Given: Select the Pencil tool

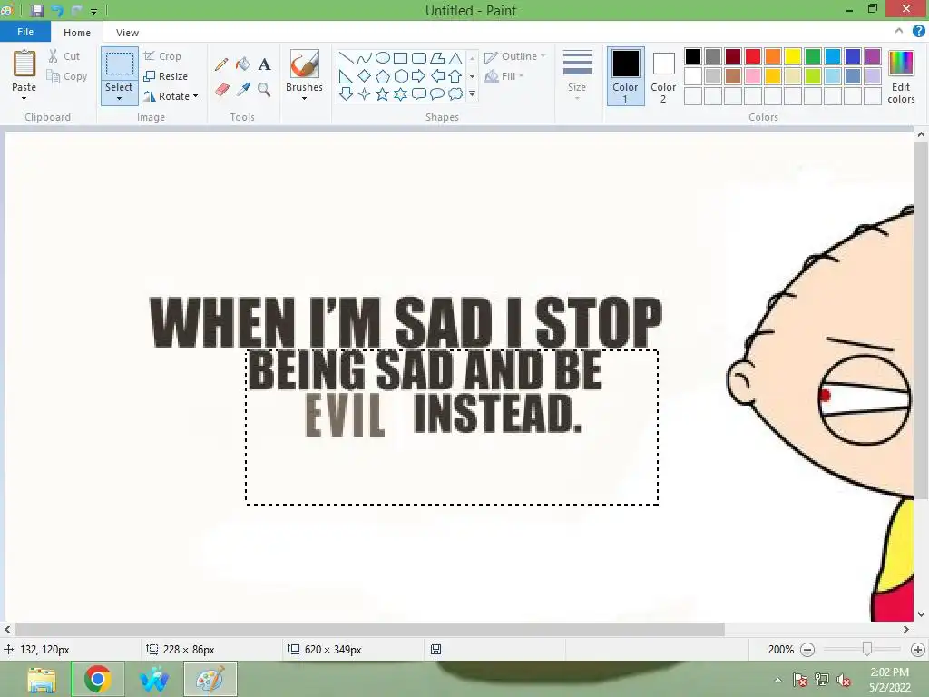Looking at the screenshot, I should point(221,64).
